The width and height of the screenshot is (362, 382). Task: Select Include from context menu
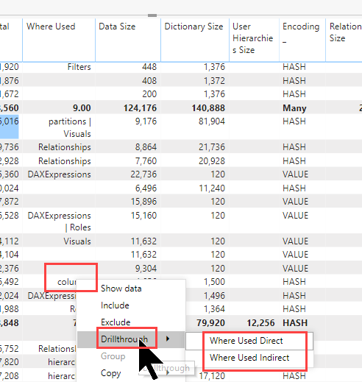point(115,305)
